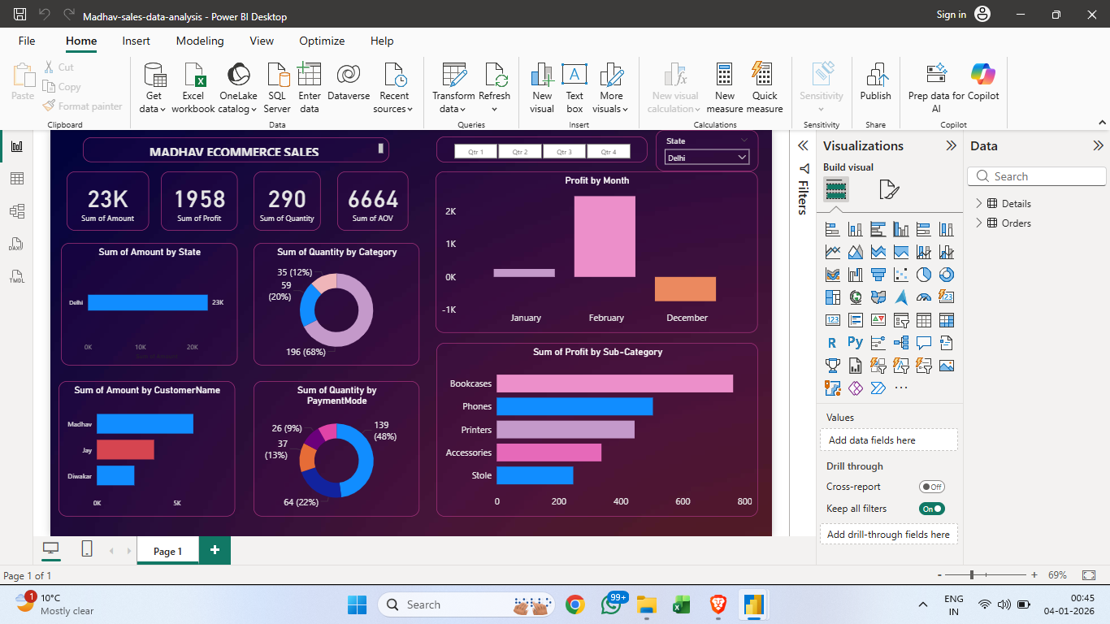
Task: Toggle Cross-report drill through switch
Action: pos(932,487)
